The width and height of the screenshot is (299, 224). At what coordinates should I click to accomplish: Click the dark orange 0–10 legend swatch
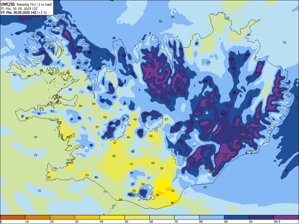point(13,217)
